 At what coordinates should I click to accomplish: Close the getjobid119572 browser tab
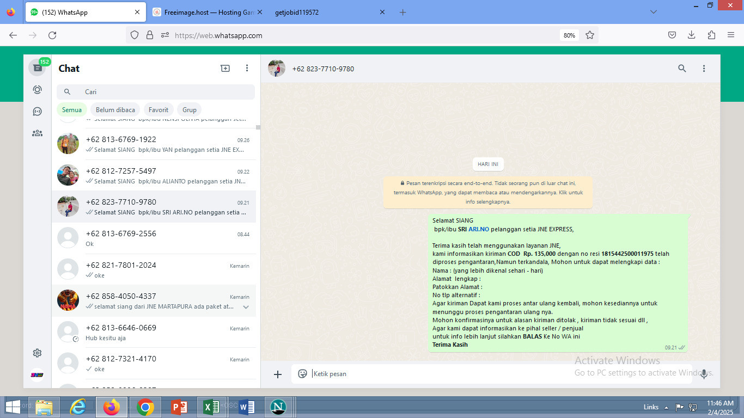point(382,12)
